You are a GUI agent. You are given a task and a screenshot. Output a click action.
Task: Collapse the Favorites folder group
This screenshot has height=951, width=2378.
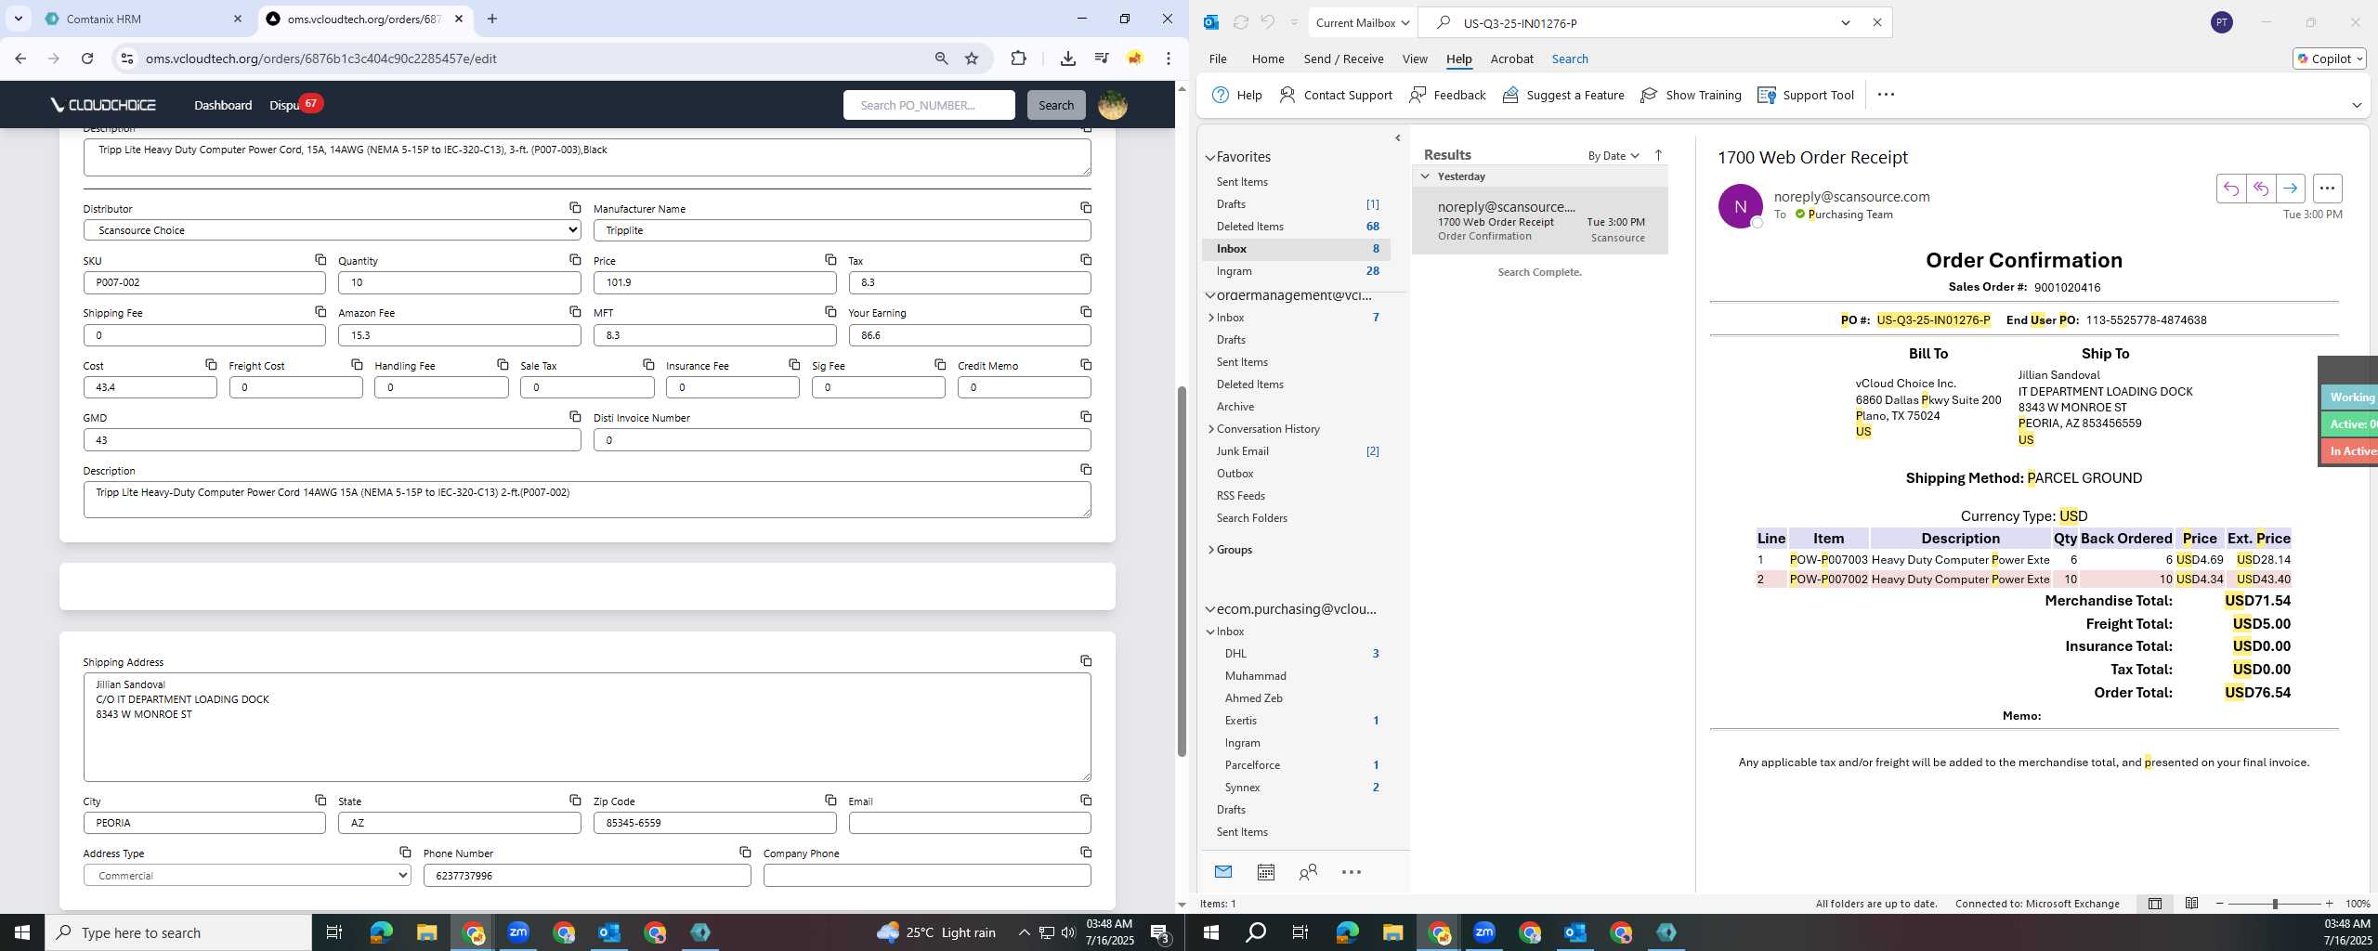(1210, 158)
